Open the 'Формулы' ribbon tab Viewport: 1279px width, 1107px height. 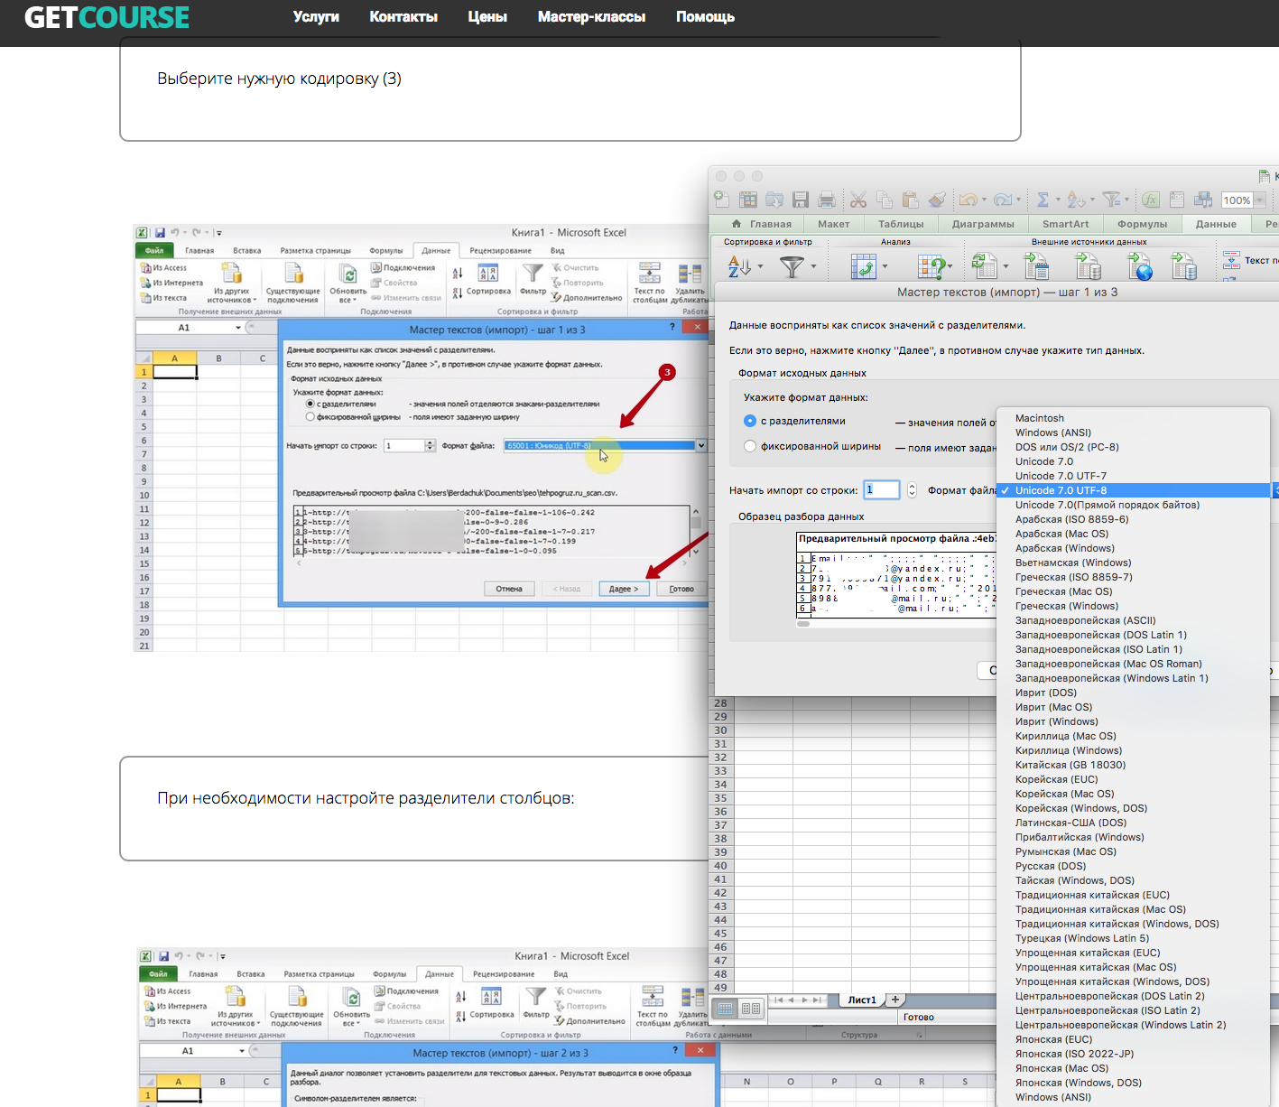(x=1142, y=224)
